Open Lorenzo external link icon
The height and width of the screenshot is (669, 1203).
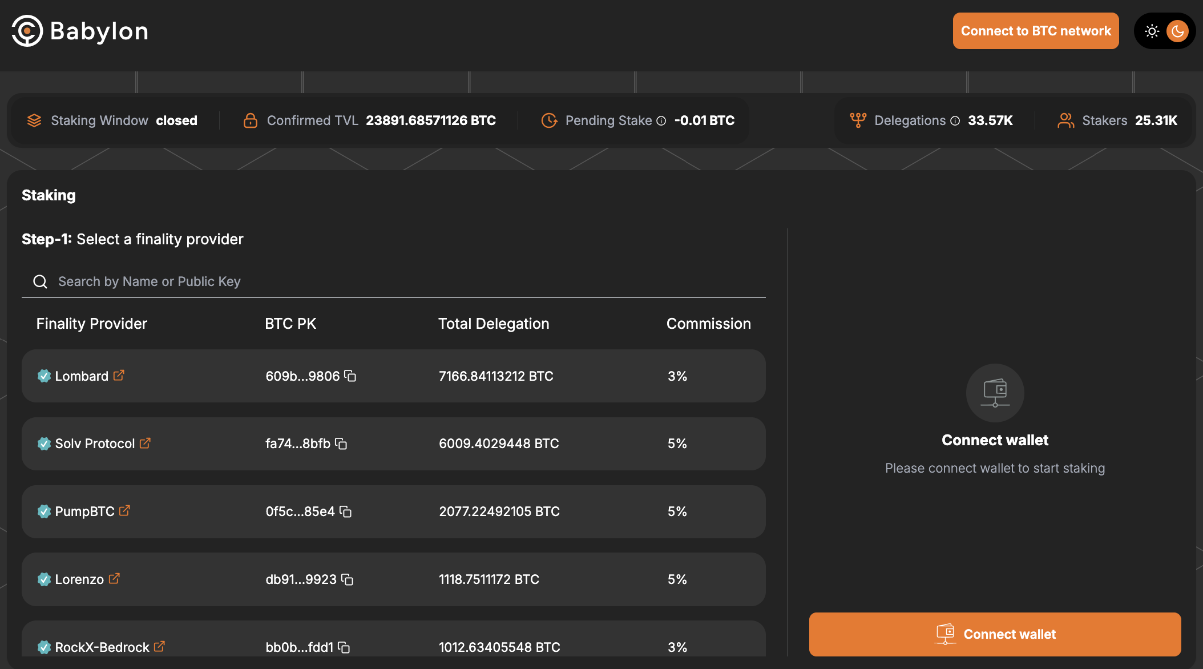[x=114, y=579]
